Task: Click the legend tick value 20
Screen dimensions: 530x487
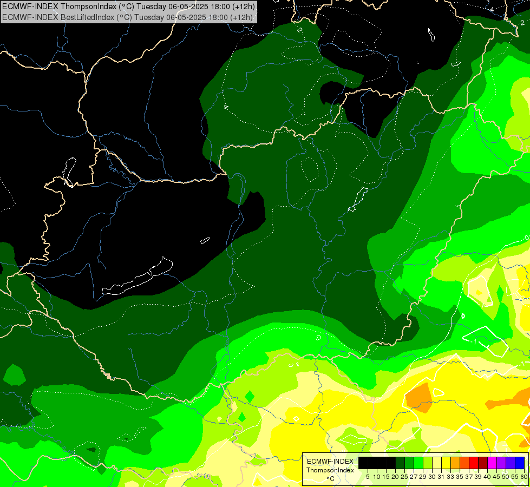Action: [x=395, y=477]
